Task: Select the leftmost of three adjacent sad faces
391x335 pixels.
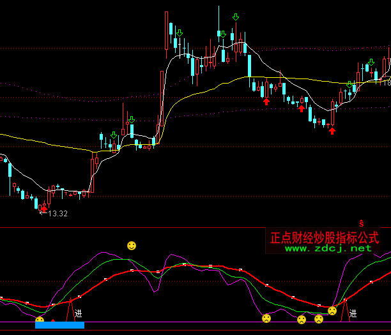Action: point(266,318)
